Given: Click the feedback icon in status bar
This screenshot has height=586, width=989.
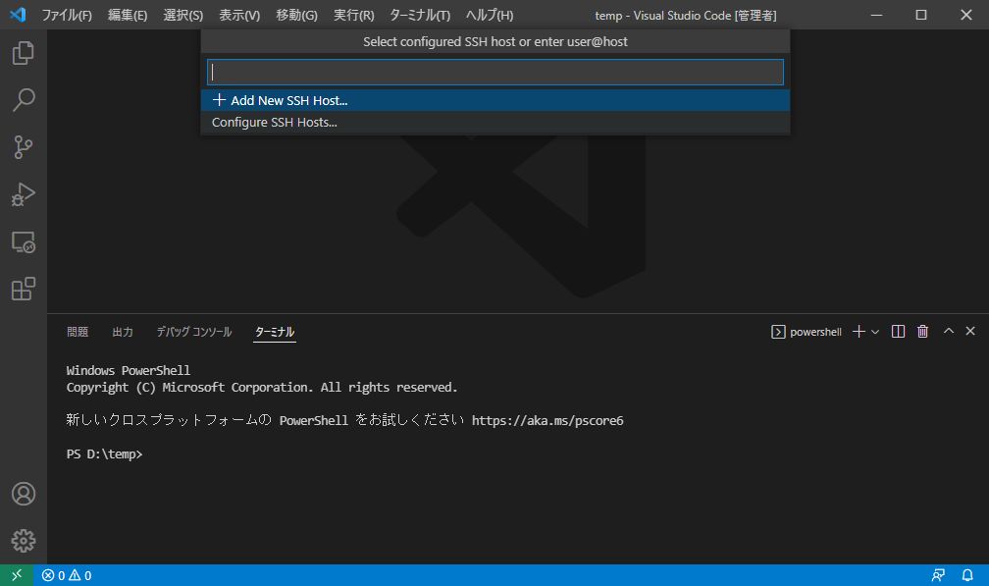Looking at the screenshot, I should point(938,575).
